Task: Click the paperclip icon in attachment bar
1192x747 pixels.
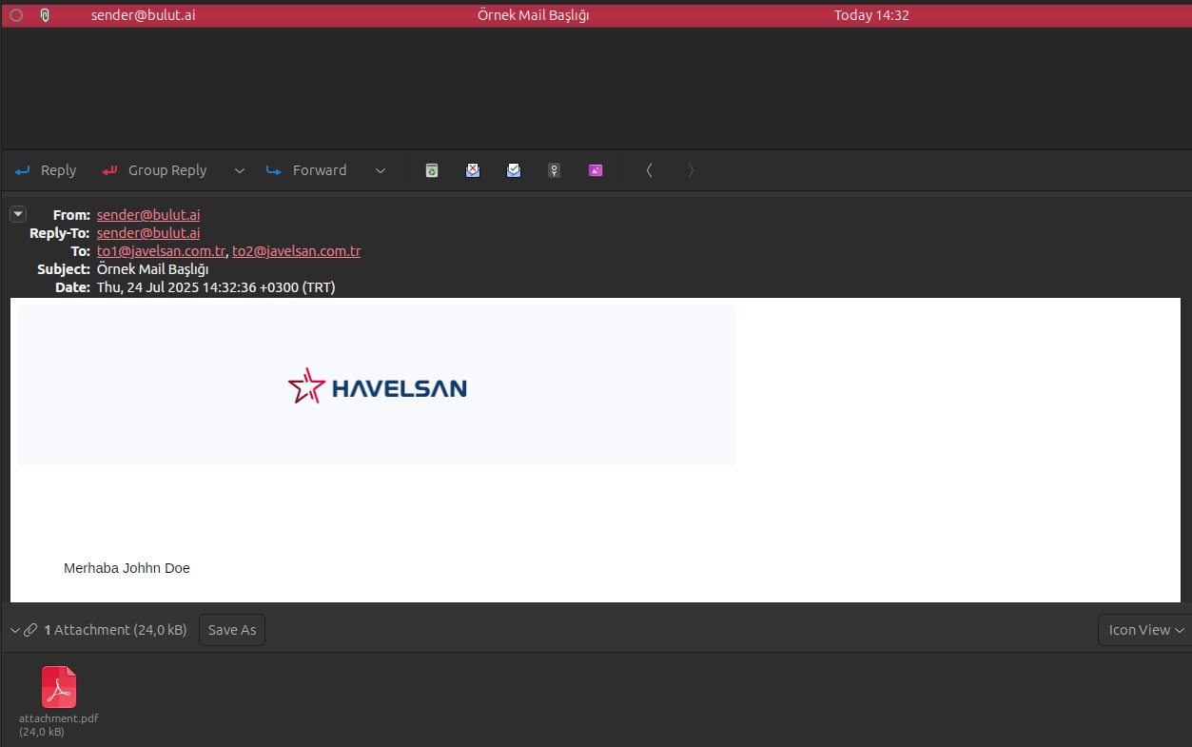Action: (x=30, y=630)
